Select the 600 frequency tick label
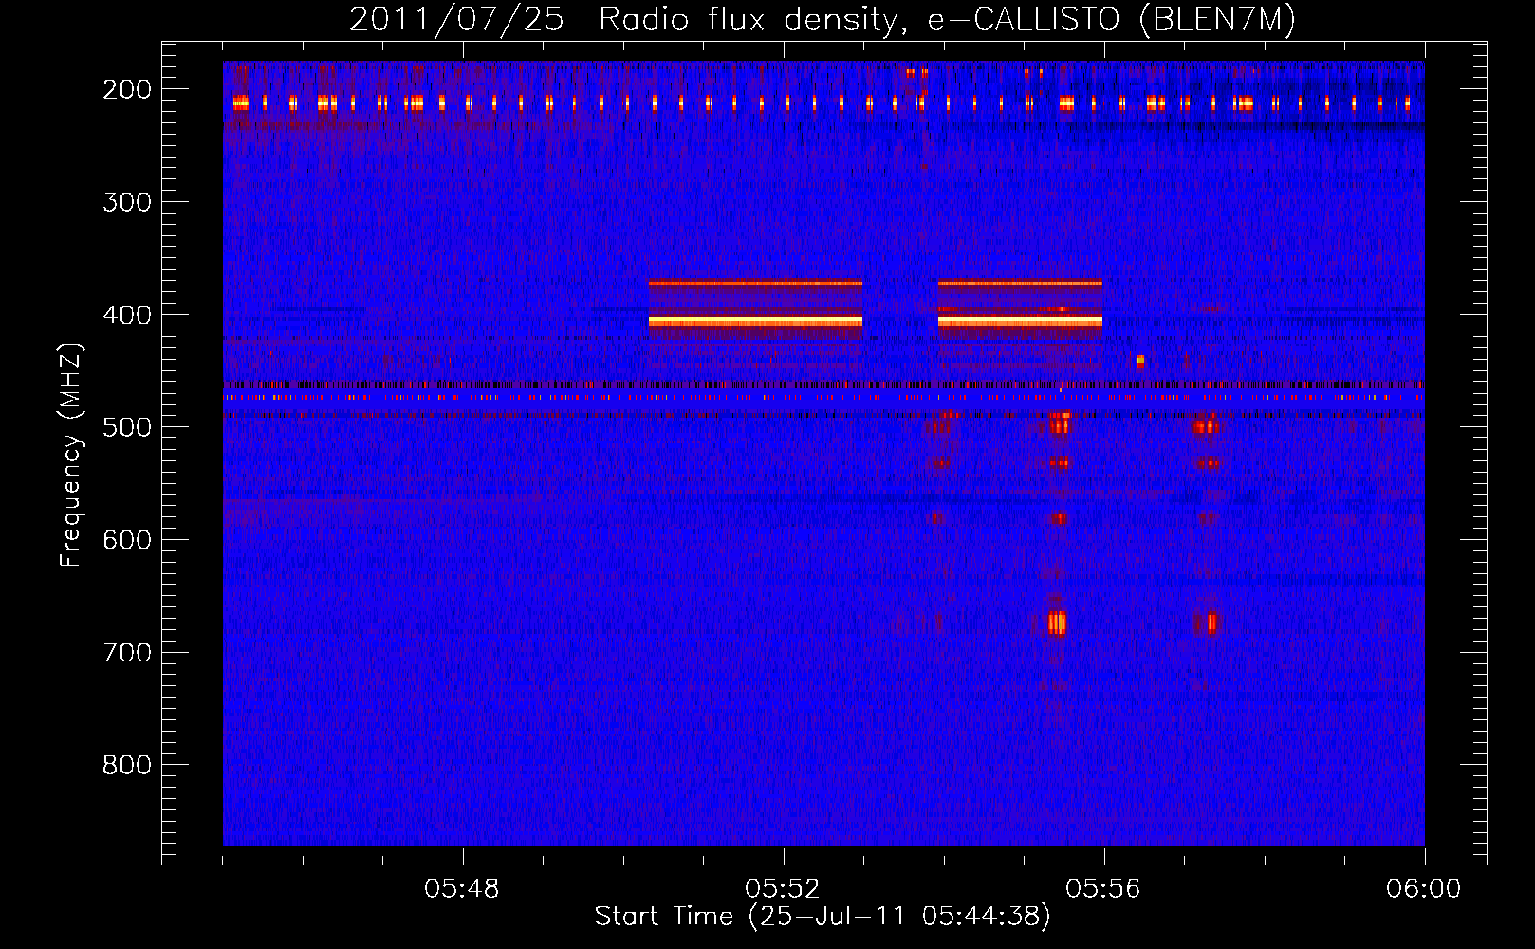1535x949 pixels. (127, 540)
